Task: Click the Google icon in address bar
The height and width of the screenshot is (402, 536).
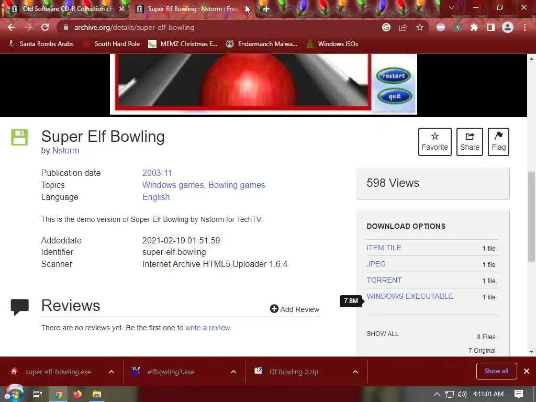Action: tap(386, 27)
